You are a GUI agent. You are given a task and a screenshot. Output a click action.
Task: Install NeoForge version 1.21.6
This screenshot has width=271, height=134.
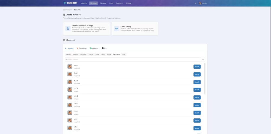click(197, 128)
